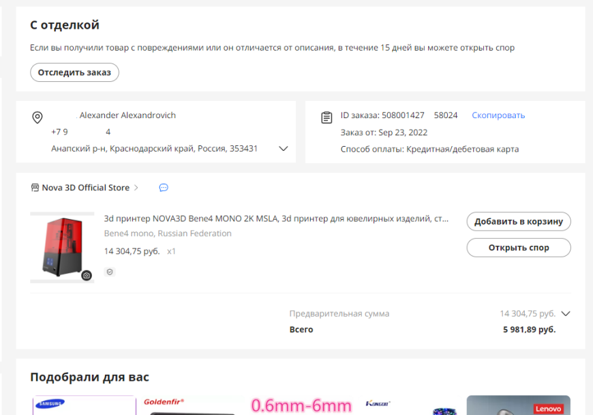This screenshot has height=415, width=593.
Task: Click Открыть спор button
Action: [519, 248]
